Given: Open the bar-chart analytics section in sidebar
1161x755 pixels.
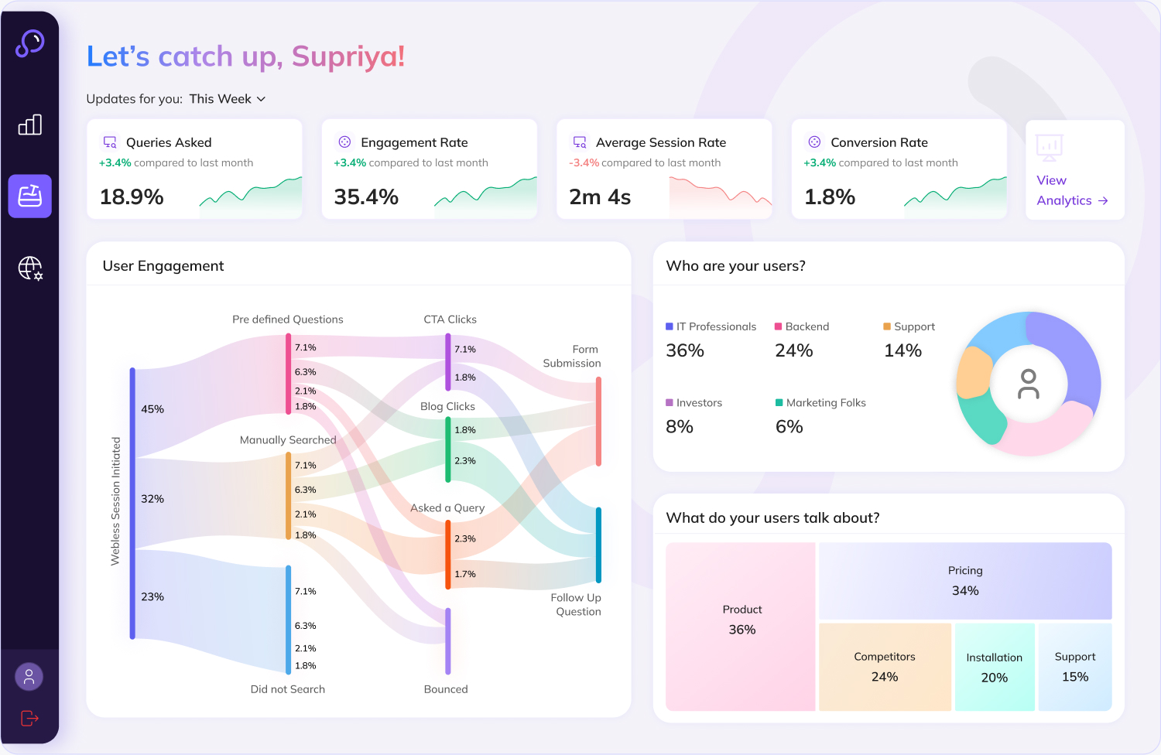Looking at the screenshot, I should pos(29,125).
